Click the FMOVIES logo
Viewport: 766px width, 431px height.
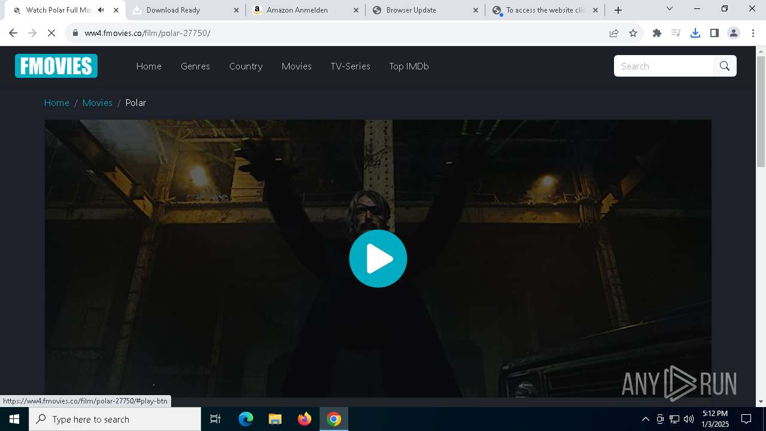(x=56, y=66)
